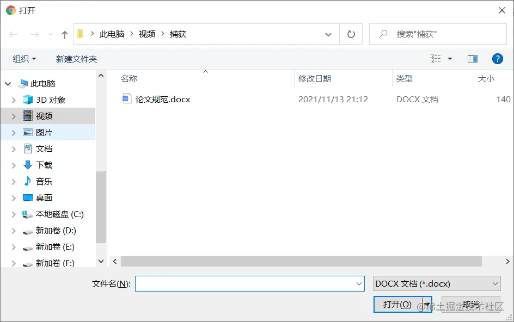
Task: Click the 视频 film strip icon
Action: tap(28, 116)
